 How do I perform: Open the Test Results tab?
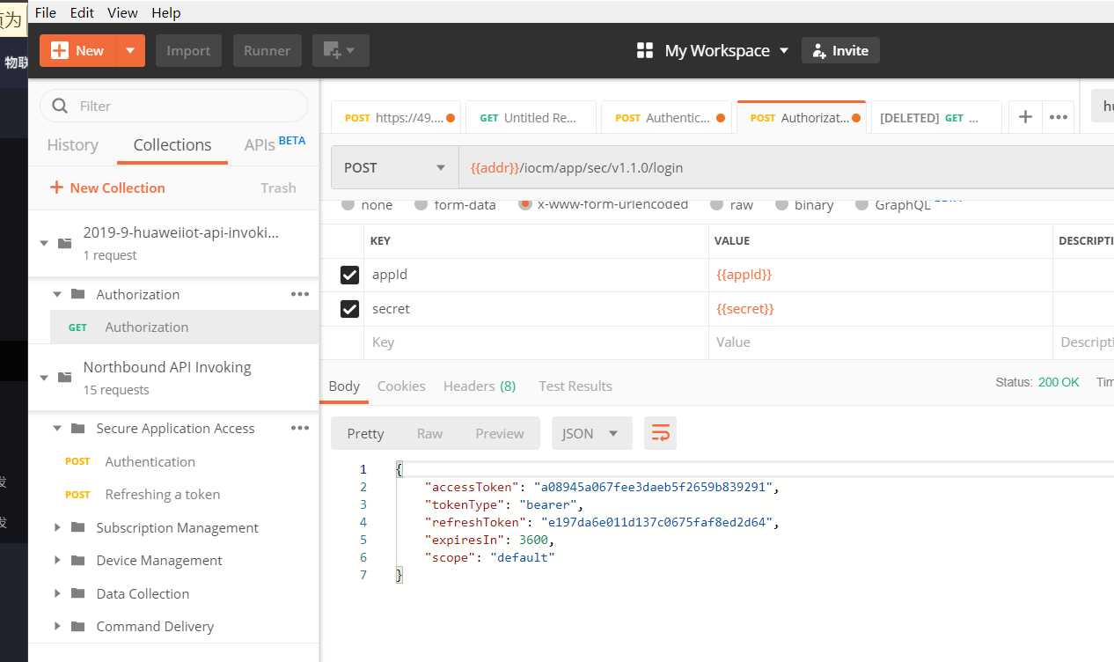[575, 386]
